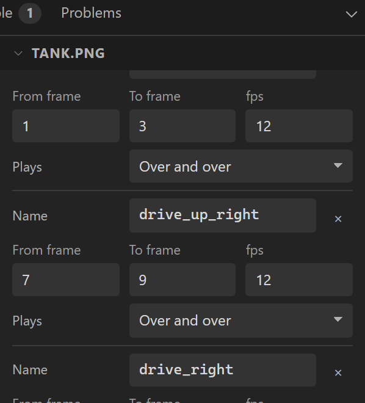Collapse the TANK.PNG section
This screenshot has height=403, width=365.
tap(18, 54)
